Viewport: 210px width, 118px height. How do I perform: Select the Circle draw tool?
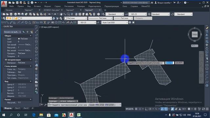click(36, 48)
